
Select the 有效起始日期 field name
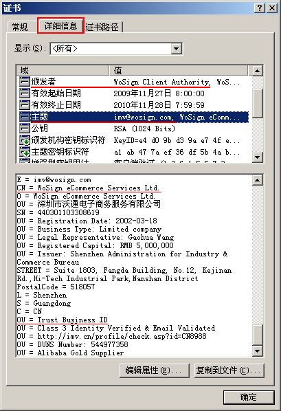pos(56,93)
